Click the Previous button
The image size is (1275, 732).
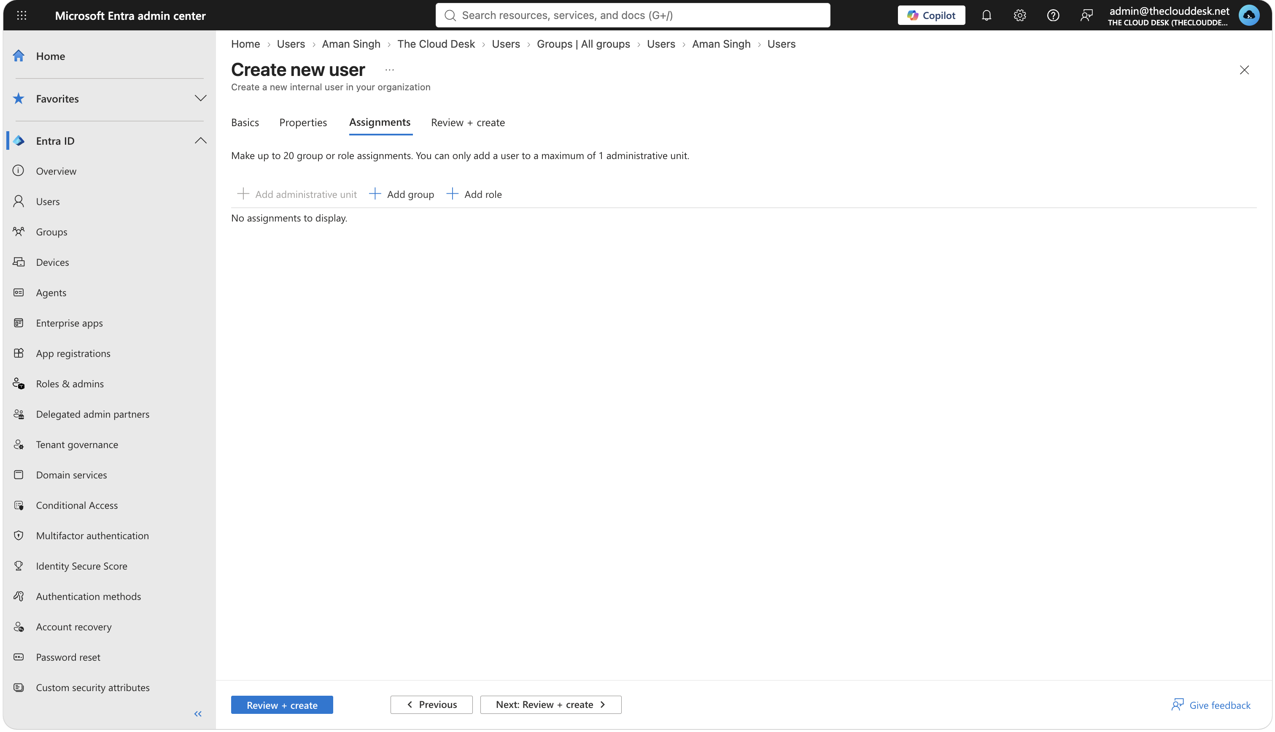[432, 705]
